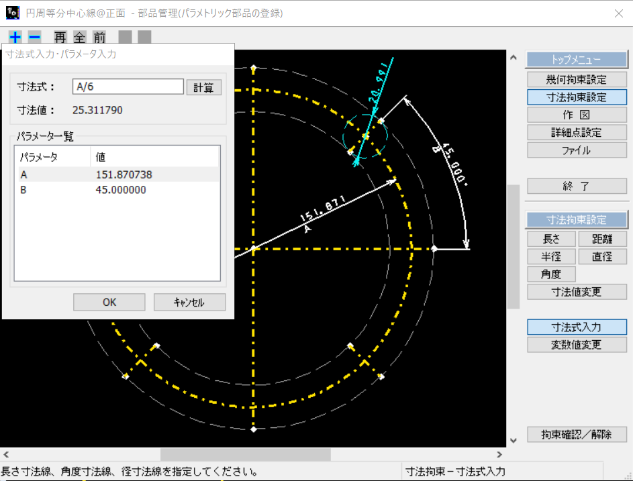Click the 値 column header

(x=154, y=157)
